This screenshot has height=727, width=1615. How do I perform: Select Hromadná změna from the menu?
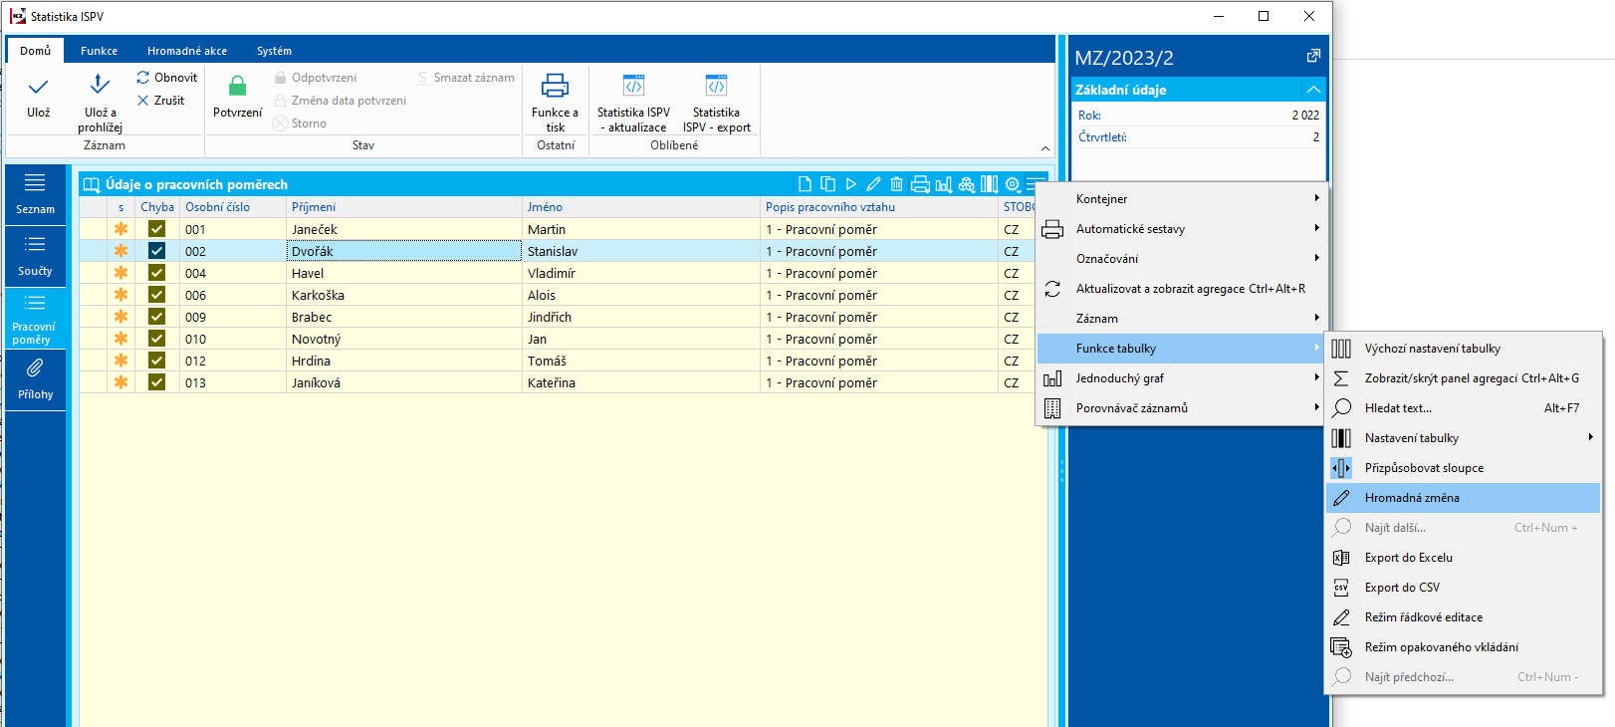tap(1412, 498)
